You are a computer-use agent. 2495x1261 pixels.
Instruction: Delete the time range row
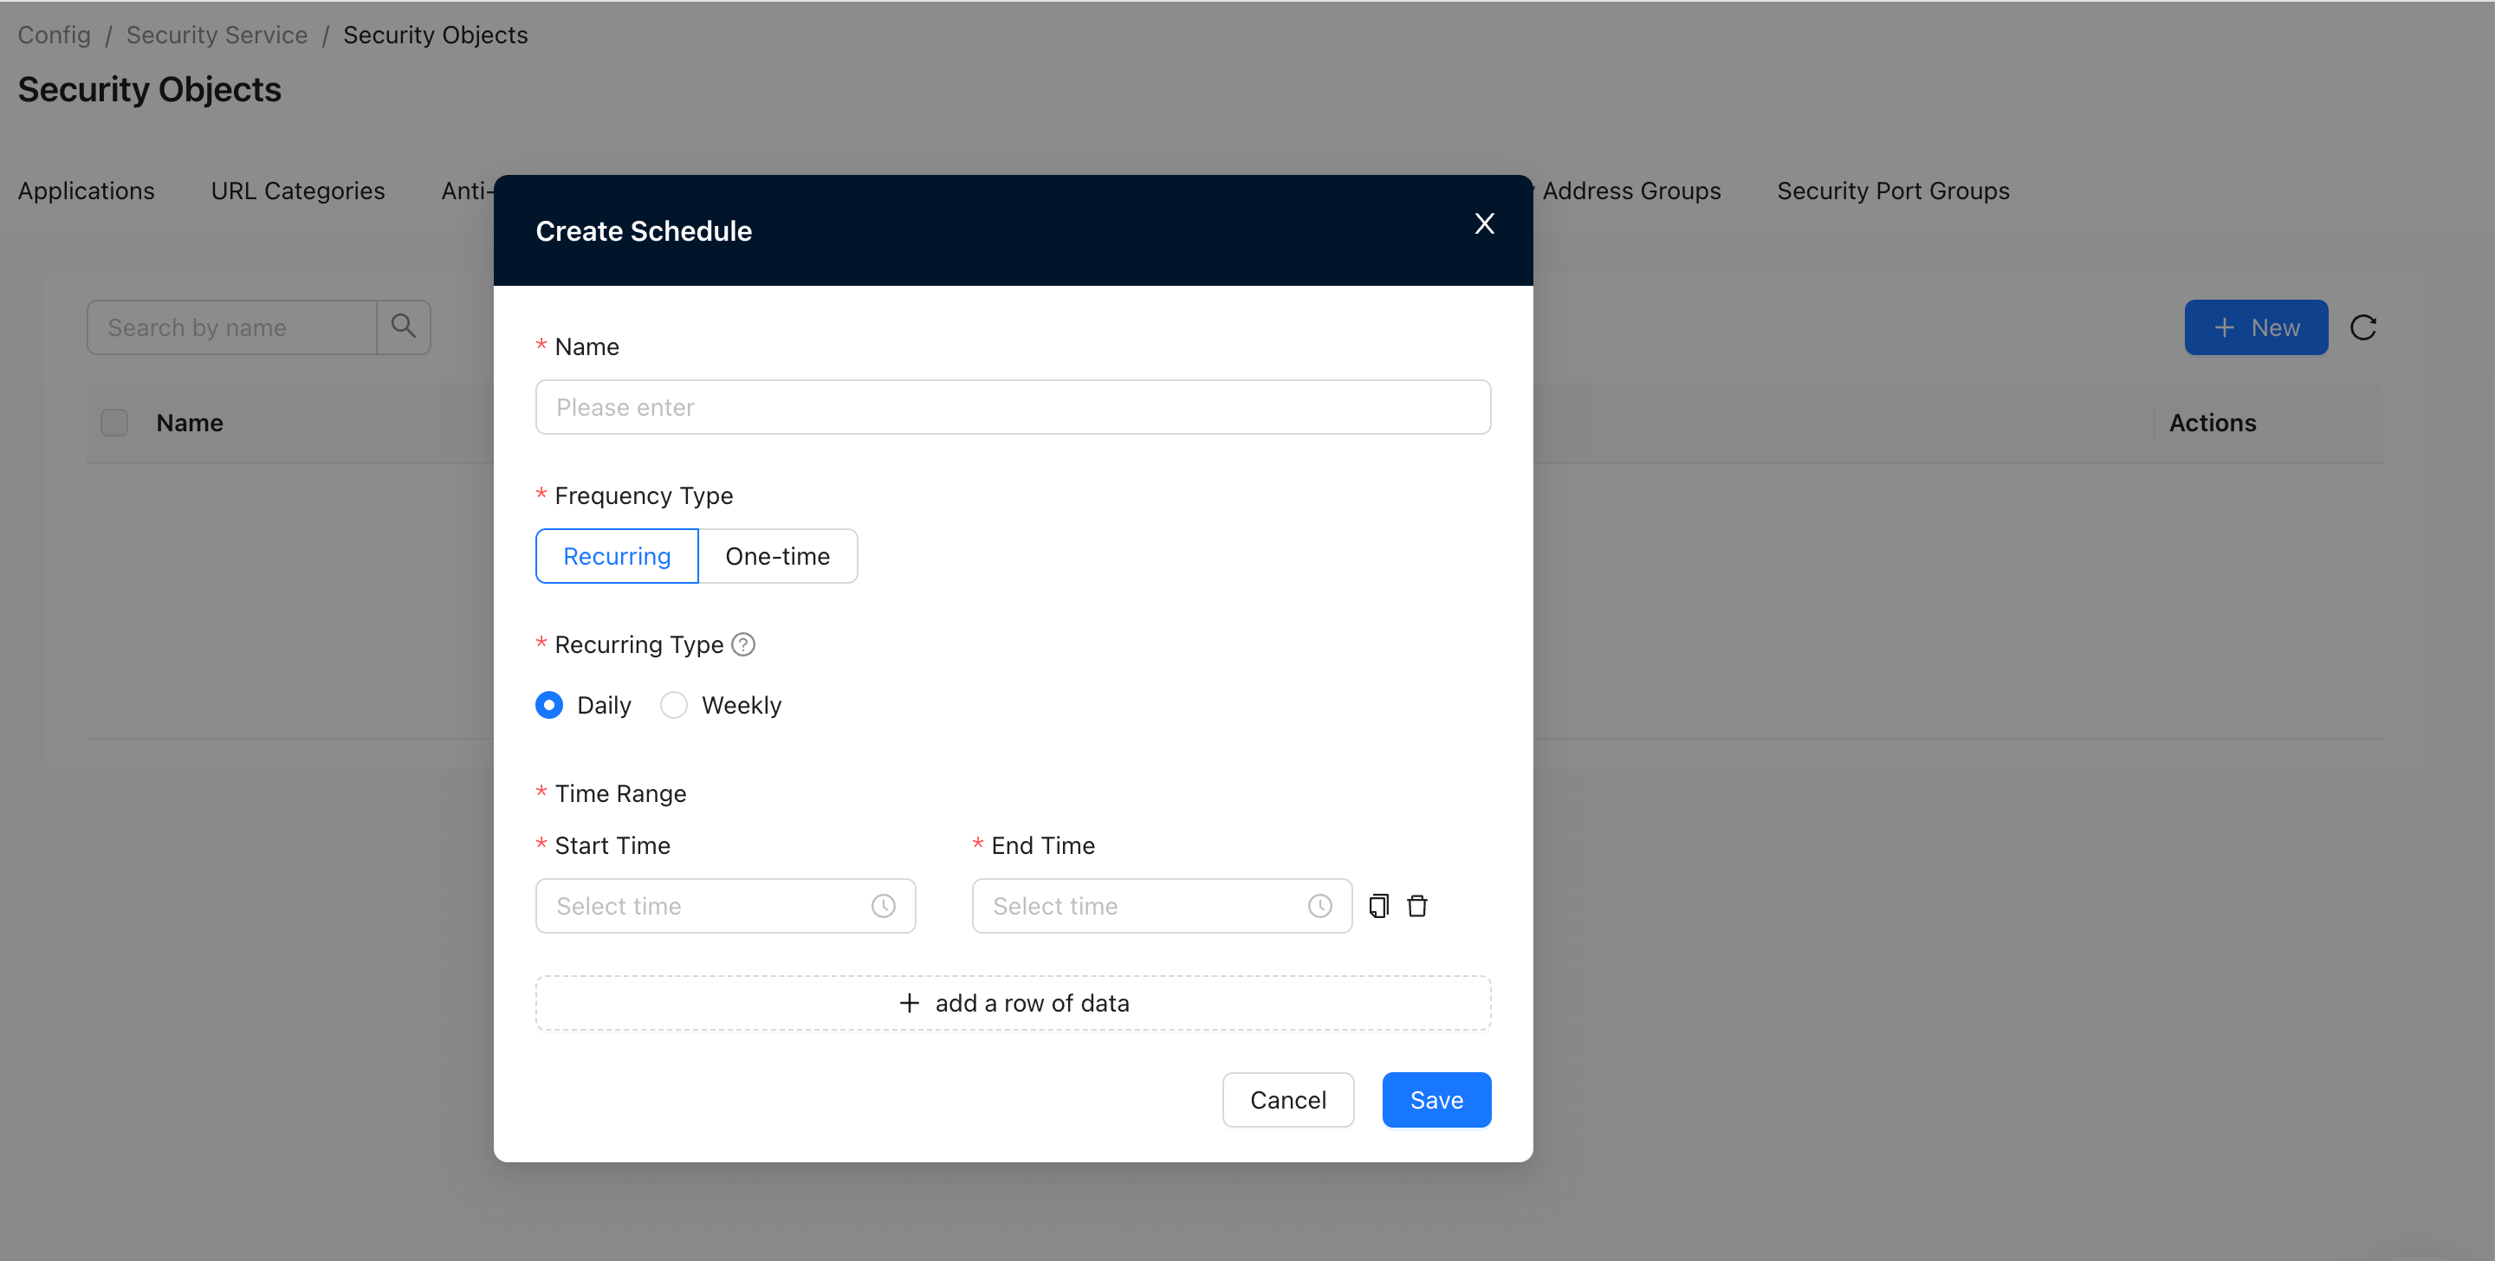point(1417,906)
